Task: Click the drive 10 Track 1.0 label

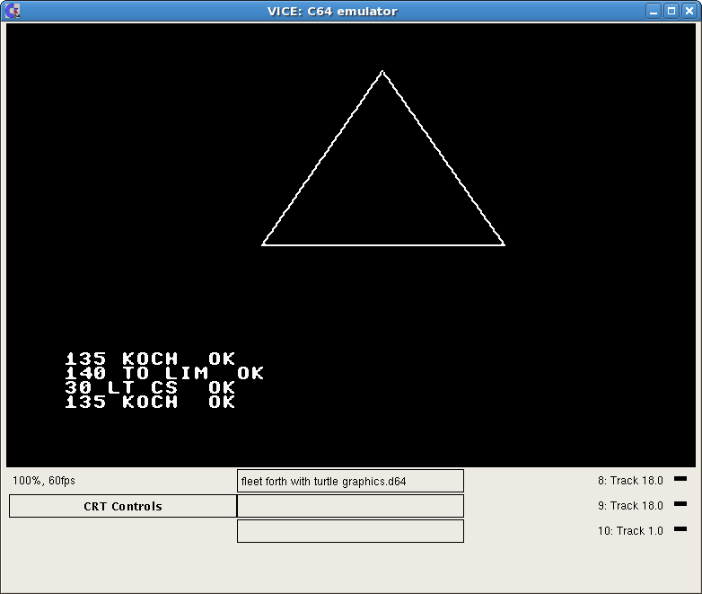Action: point(630,531)
